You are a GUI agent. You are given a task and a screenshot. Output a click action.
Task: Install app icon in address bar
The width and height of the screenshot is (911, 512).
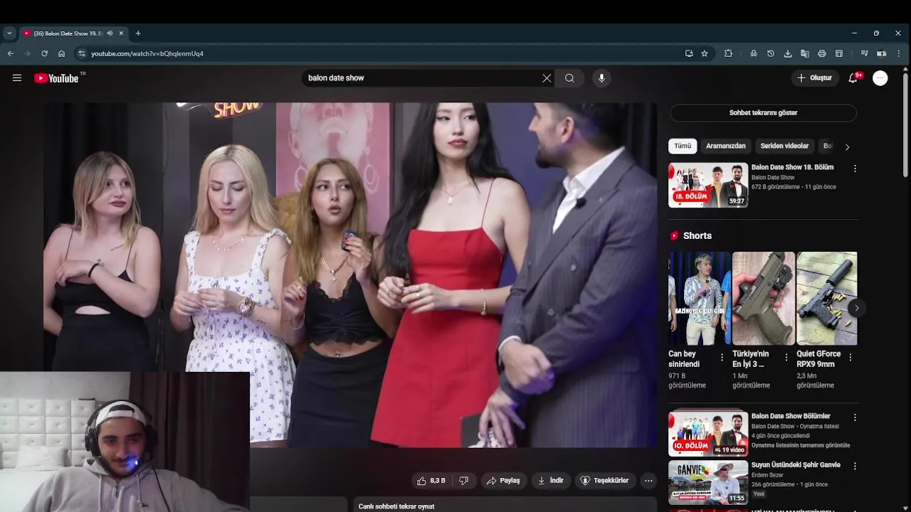(x=689, y=53)
